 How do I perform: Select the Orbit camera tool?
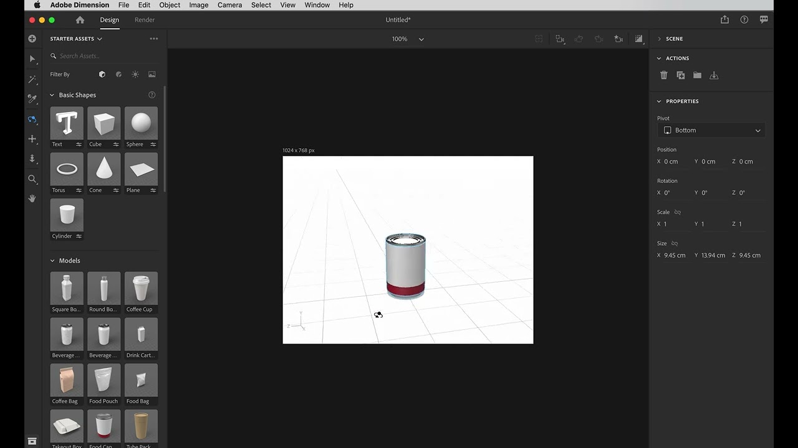(32, 119)
